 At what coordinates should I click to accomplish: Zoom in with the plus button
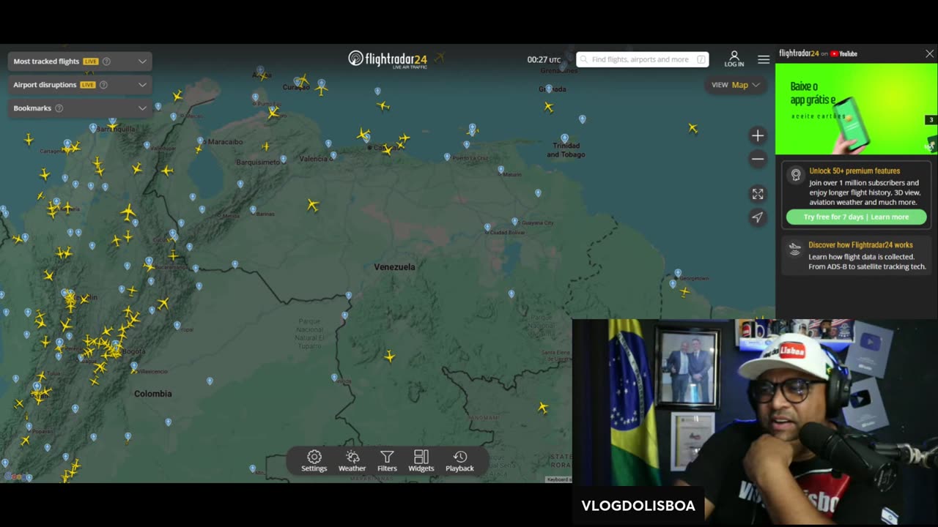tap(758, 135)
